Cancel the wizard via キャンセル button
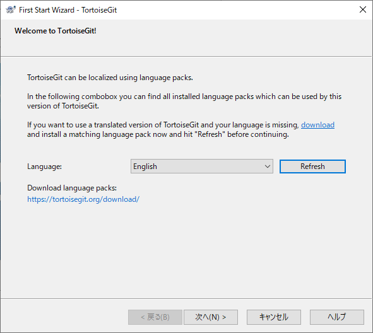The height and width of the screenshot is (333, 373). pyautogui.click(x=274, y=317)
